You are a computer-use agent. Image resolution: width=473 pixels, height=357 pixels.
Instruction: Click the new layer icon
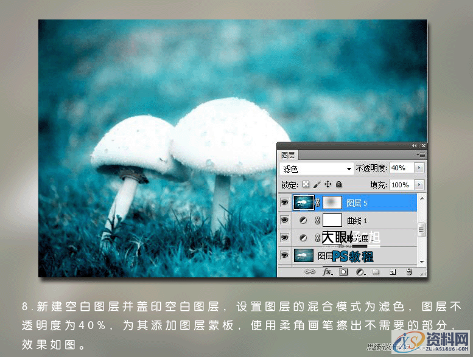click(393, 272)
